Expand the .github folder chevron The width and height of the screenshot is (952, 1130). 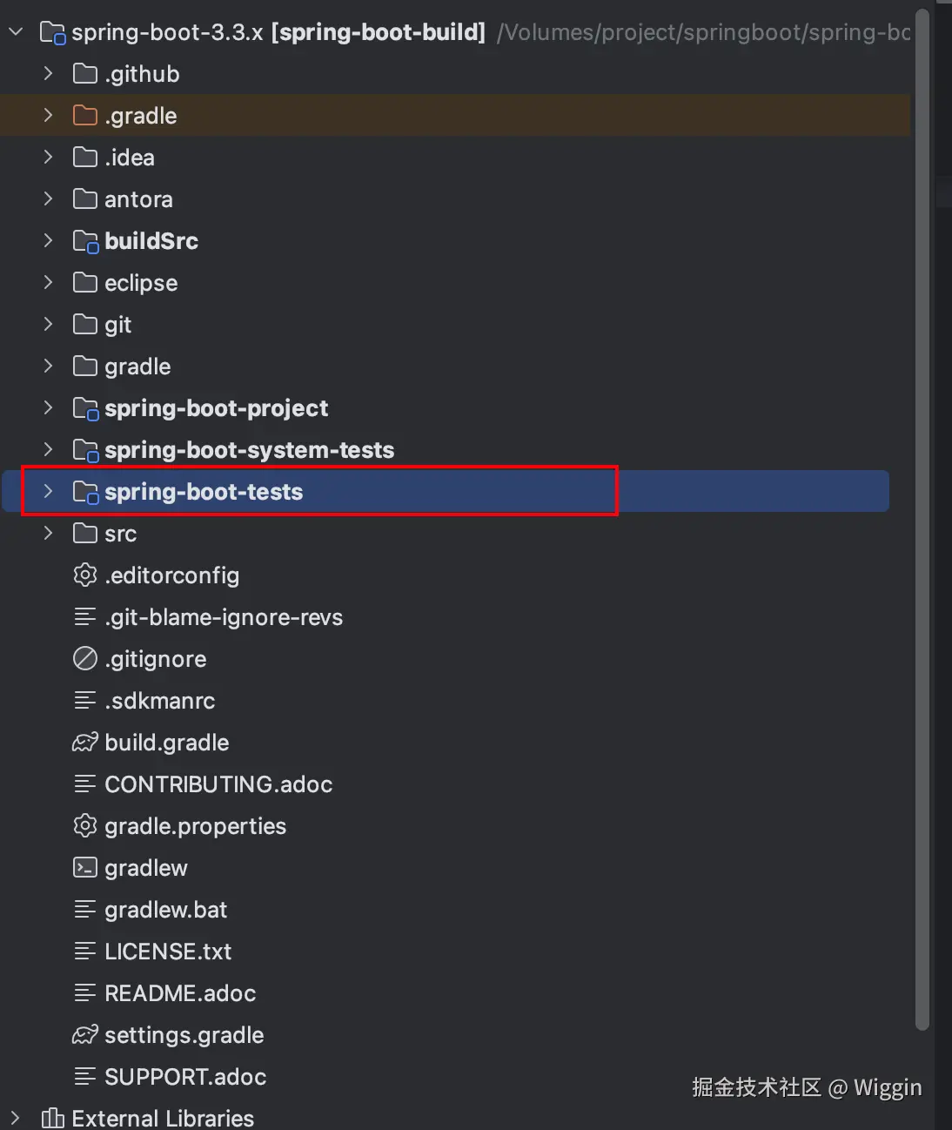tap(48, 74)
